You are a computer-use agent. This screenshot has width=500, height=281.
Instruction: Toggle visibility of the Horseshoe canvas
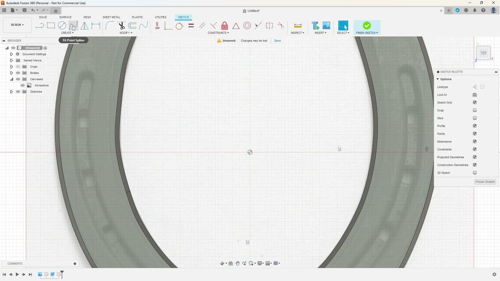pyautogui.click(x=23, y=85)
